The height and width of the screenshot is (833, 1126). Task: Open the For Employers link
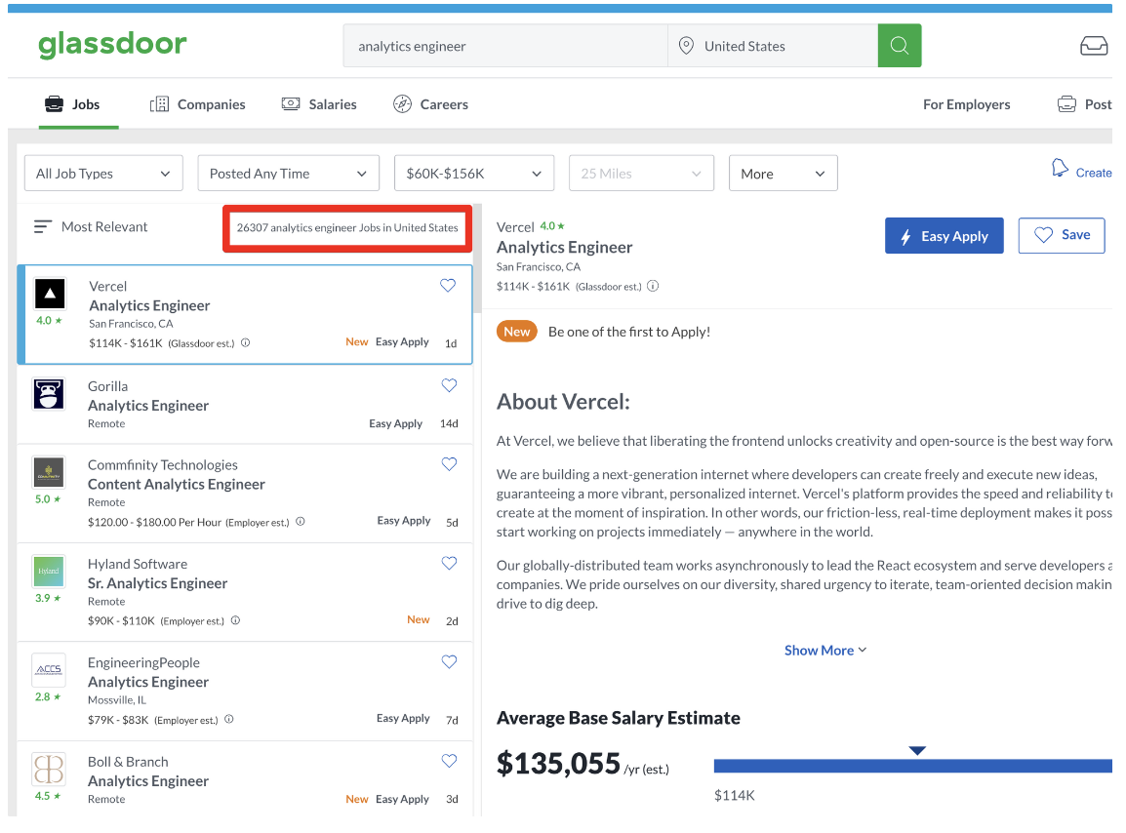966,104
